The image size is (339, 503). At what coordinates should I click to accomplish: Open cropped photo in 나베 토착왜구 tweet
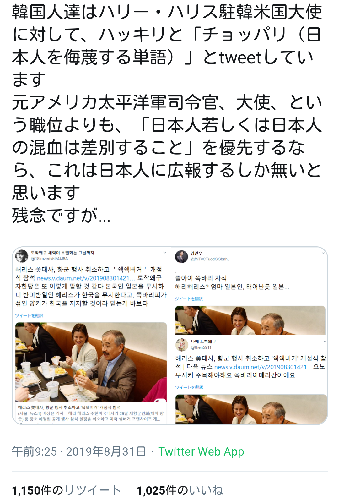(251, 409)
